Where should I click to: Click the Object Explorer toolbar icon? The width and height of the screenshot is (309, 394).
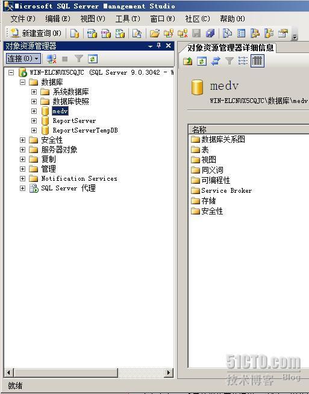pyautogui.click(x=255, y=33)
